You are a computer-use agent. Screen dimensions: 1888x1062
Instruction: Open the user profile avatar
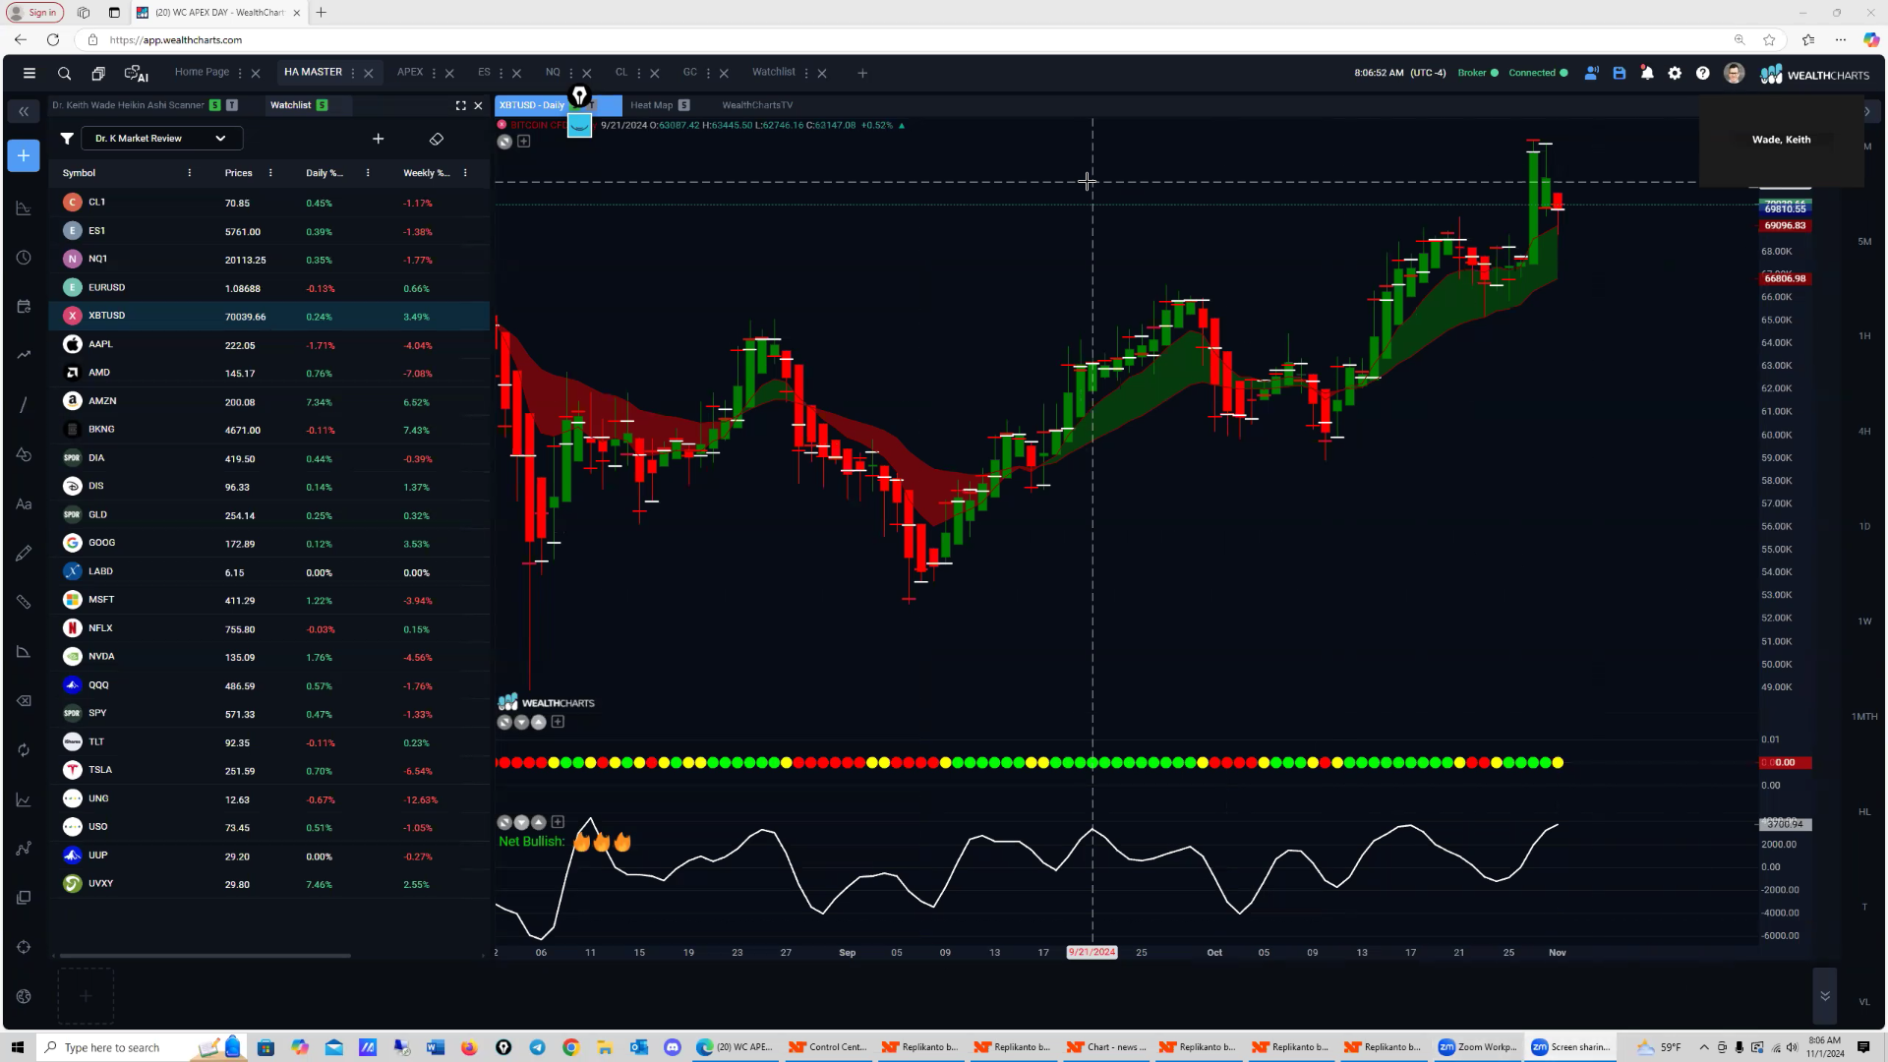(x=1735, y=74)
